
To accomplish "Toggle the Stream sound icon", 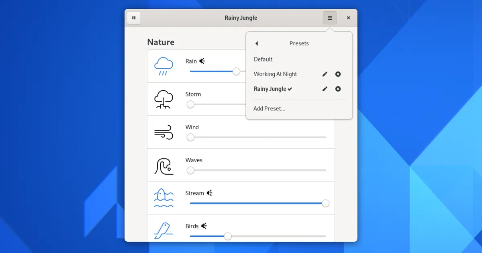I will click(x=163, y=198).
